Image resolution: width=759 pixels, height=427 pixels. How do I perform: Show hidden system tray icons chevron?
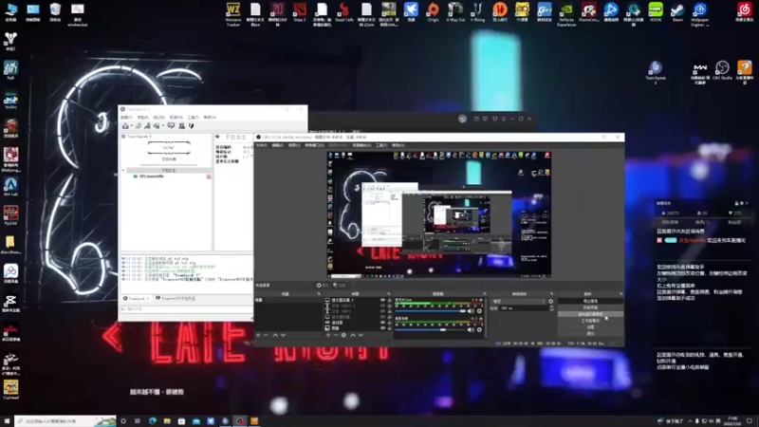point(691,421)
